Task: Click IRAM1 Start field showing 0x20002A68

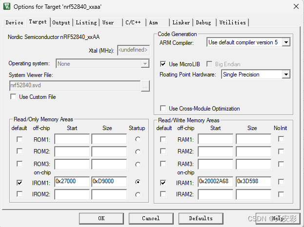Action: click(216, 182)
